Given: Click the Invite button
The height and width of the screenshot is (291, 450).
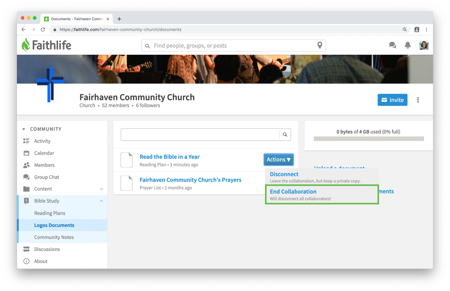Looking at the screenshot, I should [x=392, y=100].
